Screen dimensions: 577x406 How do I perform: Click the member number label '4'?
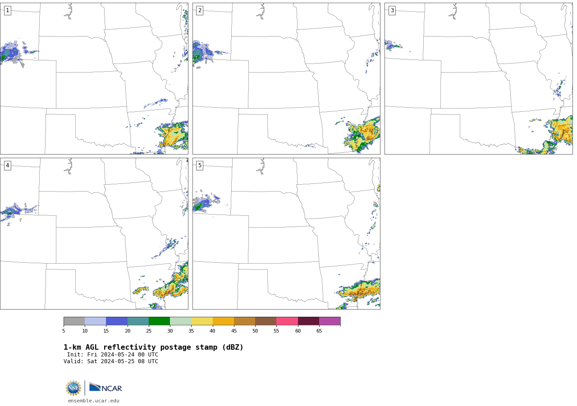pyautogui.click(x=7, y=165)
